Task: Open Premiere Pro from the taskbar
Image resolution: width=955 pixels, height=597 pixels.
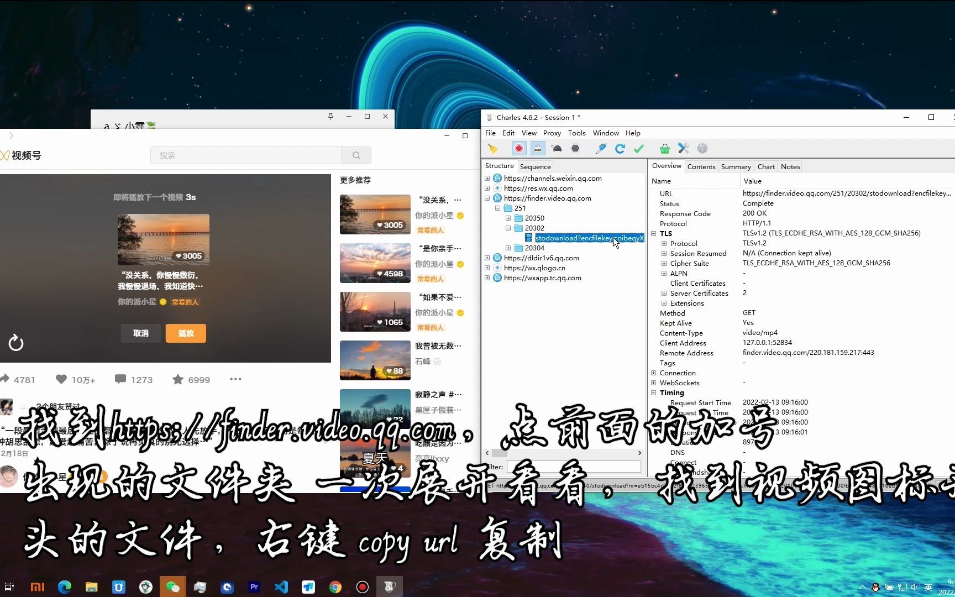Action: pos(254,587)
